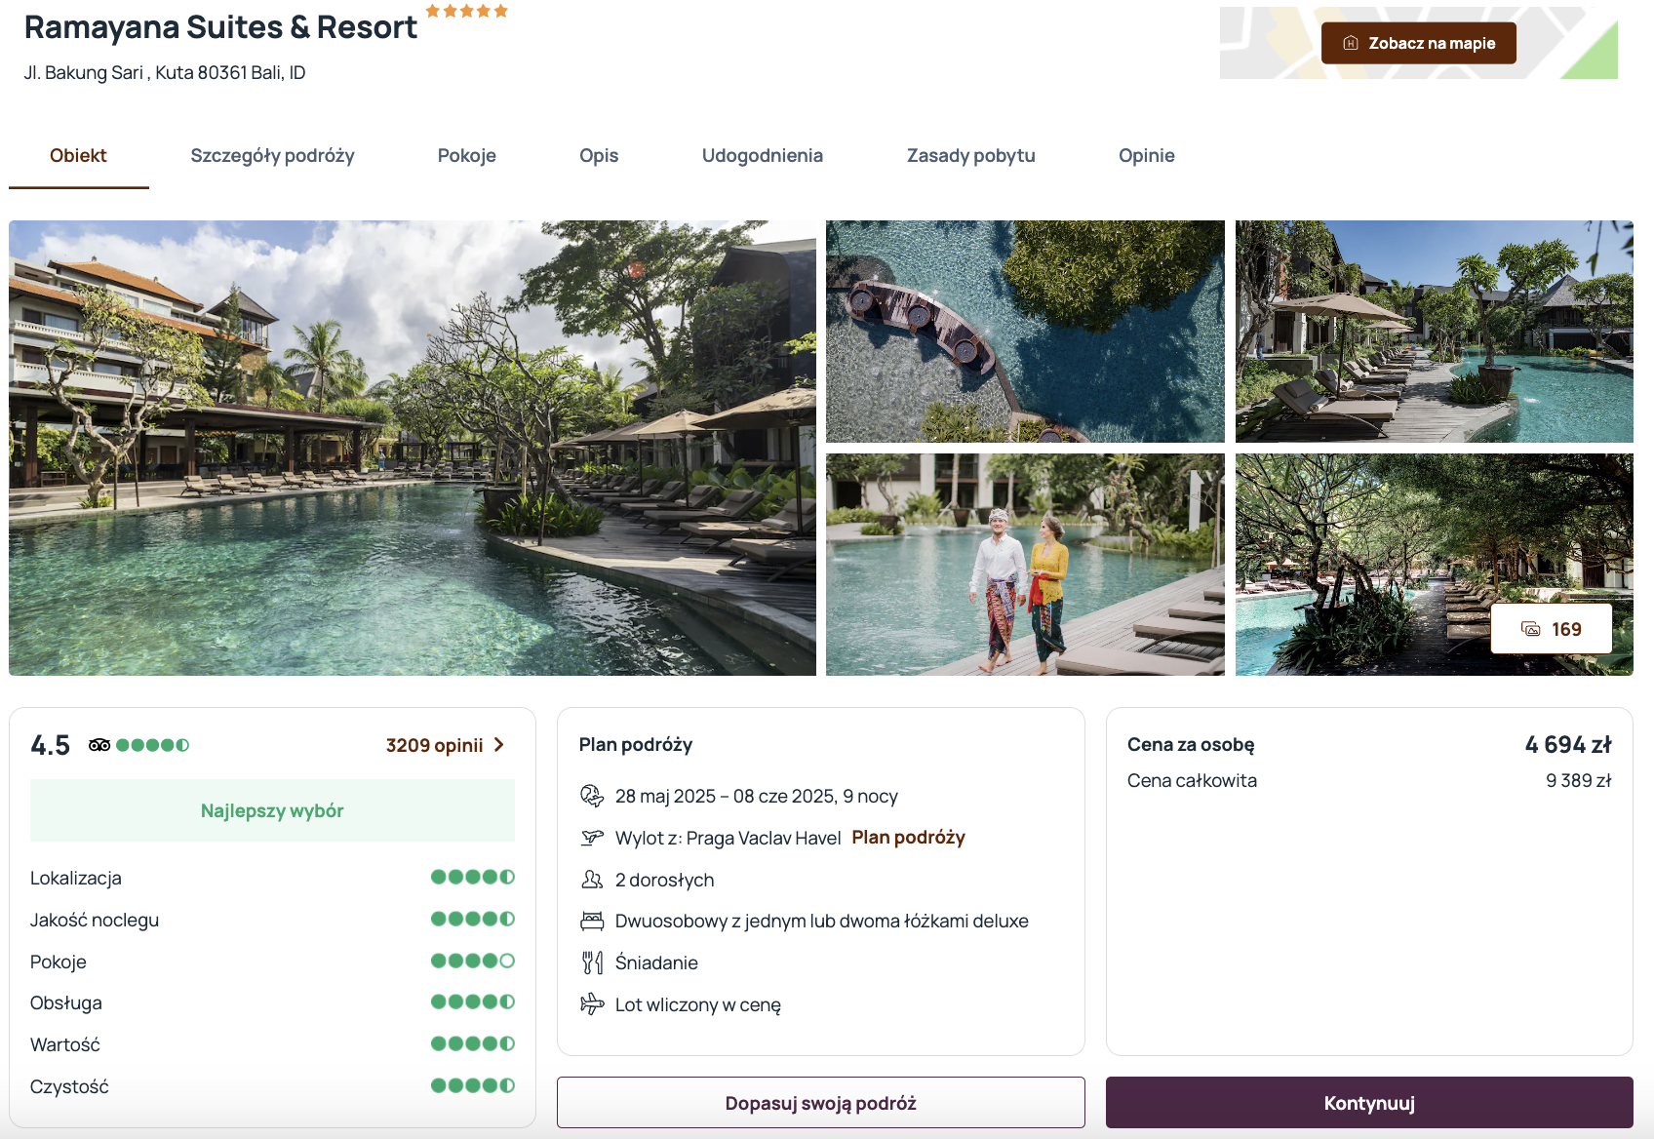Click the Czystość rating bubbles
1654x1139 pixels.
tap(473, 1085)
